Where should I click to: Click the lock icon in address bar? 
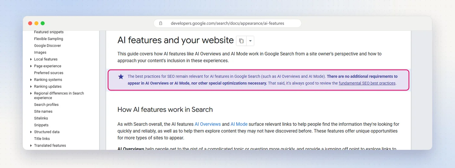click(161, 23)
